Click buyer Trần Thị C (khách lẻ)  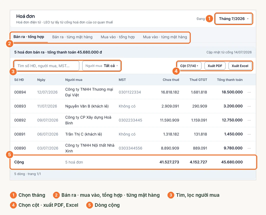pyautogui.click(x=83, y=134)
